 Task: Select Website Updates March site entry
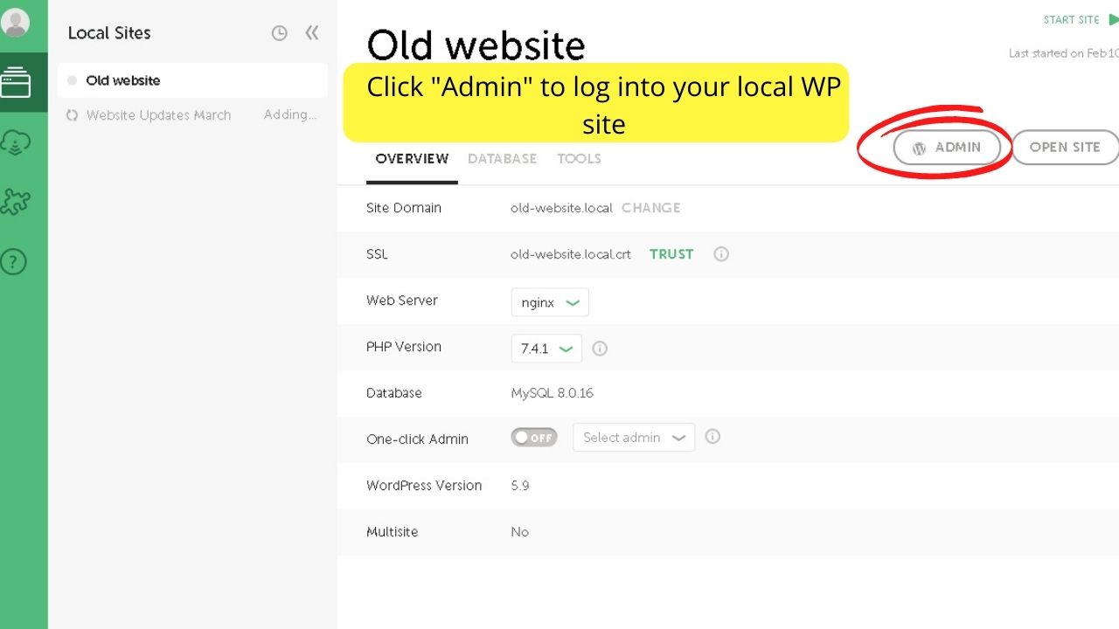pyautogui.click(x=192, y=114)
